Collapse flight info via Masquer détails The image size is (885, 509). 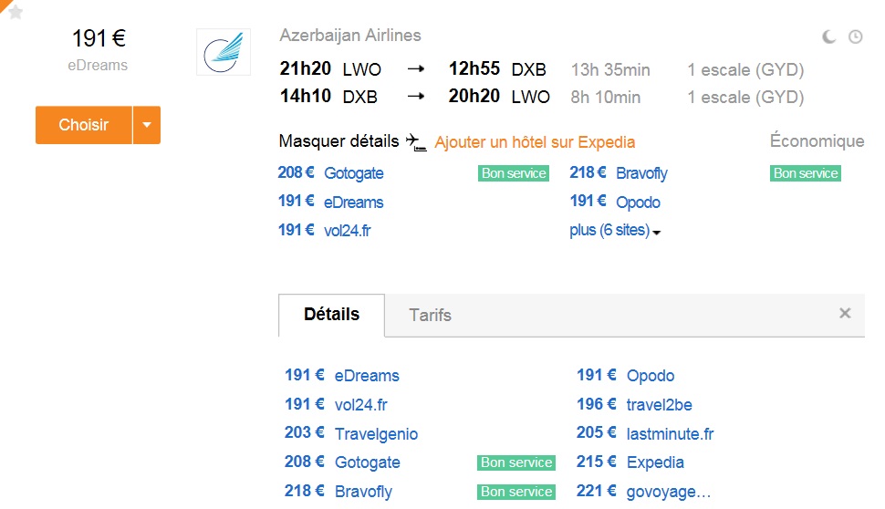pos(338,141)
